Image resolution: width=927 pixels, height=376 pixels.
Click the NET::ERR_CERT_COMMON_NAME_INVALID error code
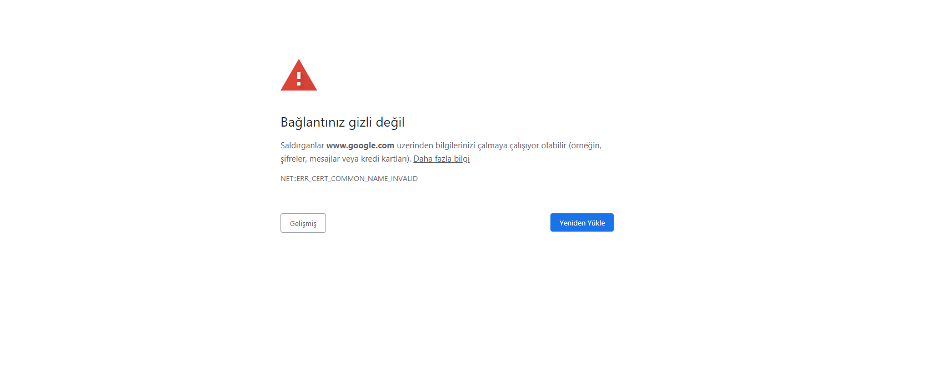349,179
